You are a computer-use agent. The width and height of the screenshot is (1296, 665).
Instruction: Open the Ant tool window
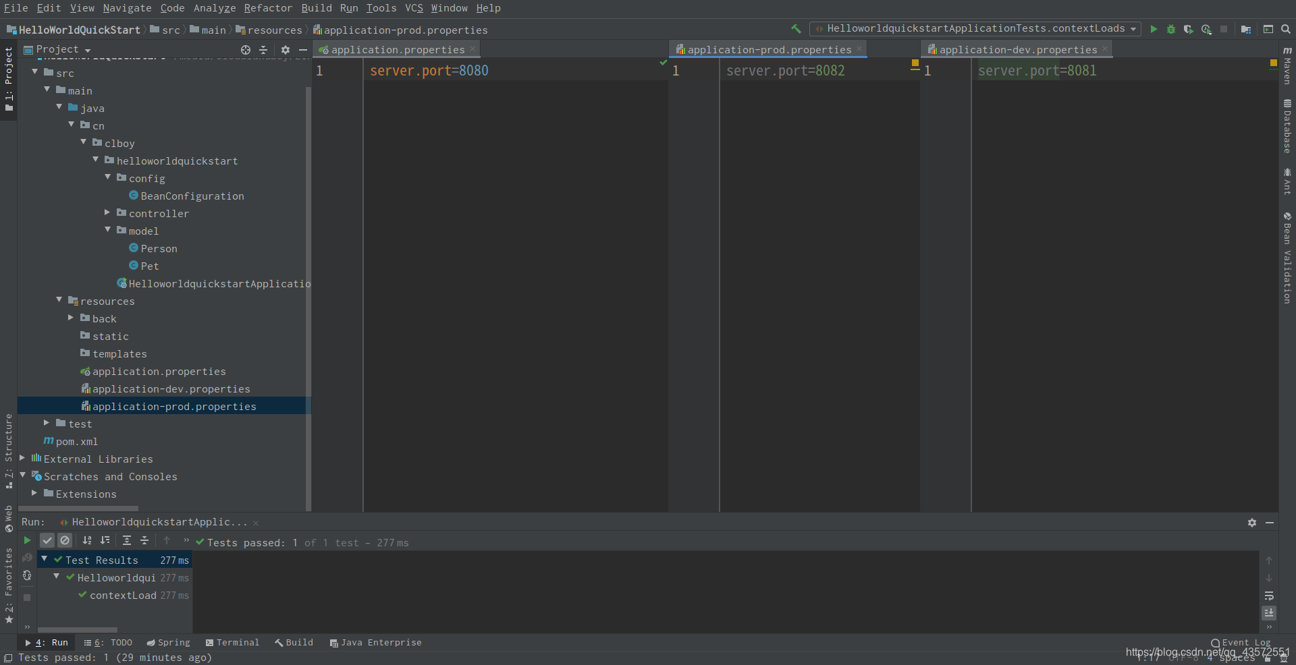point(1287,181)
